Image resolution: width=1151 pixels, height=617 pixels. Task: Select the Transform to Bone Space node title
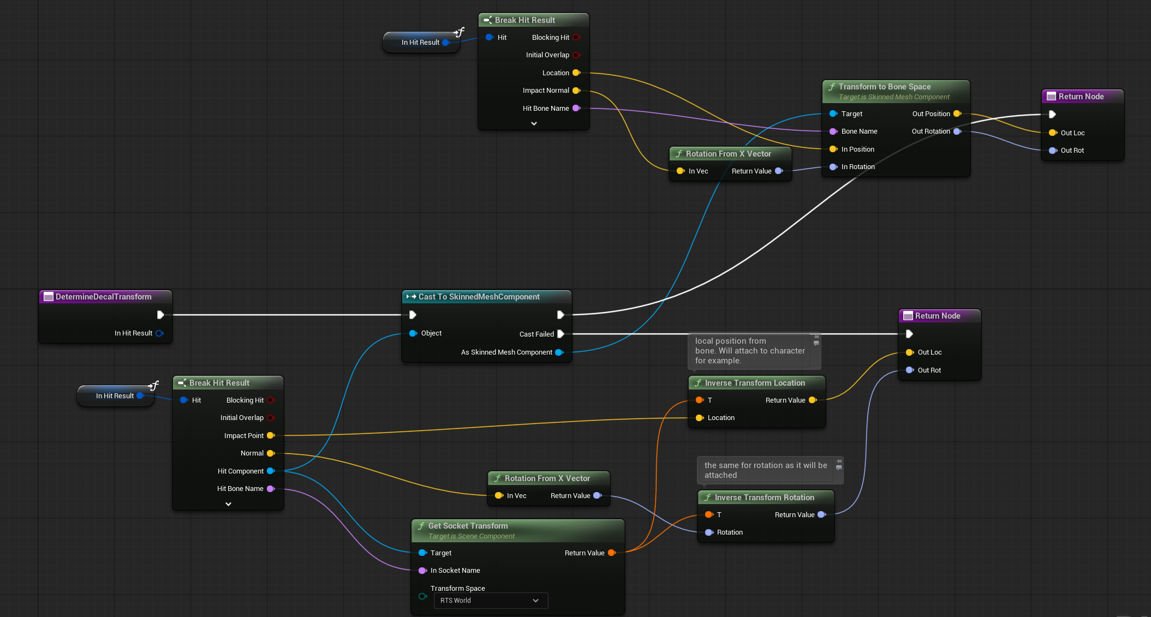pyautogui.click(x=884, y=87)
